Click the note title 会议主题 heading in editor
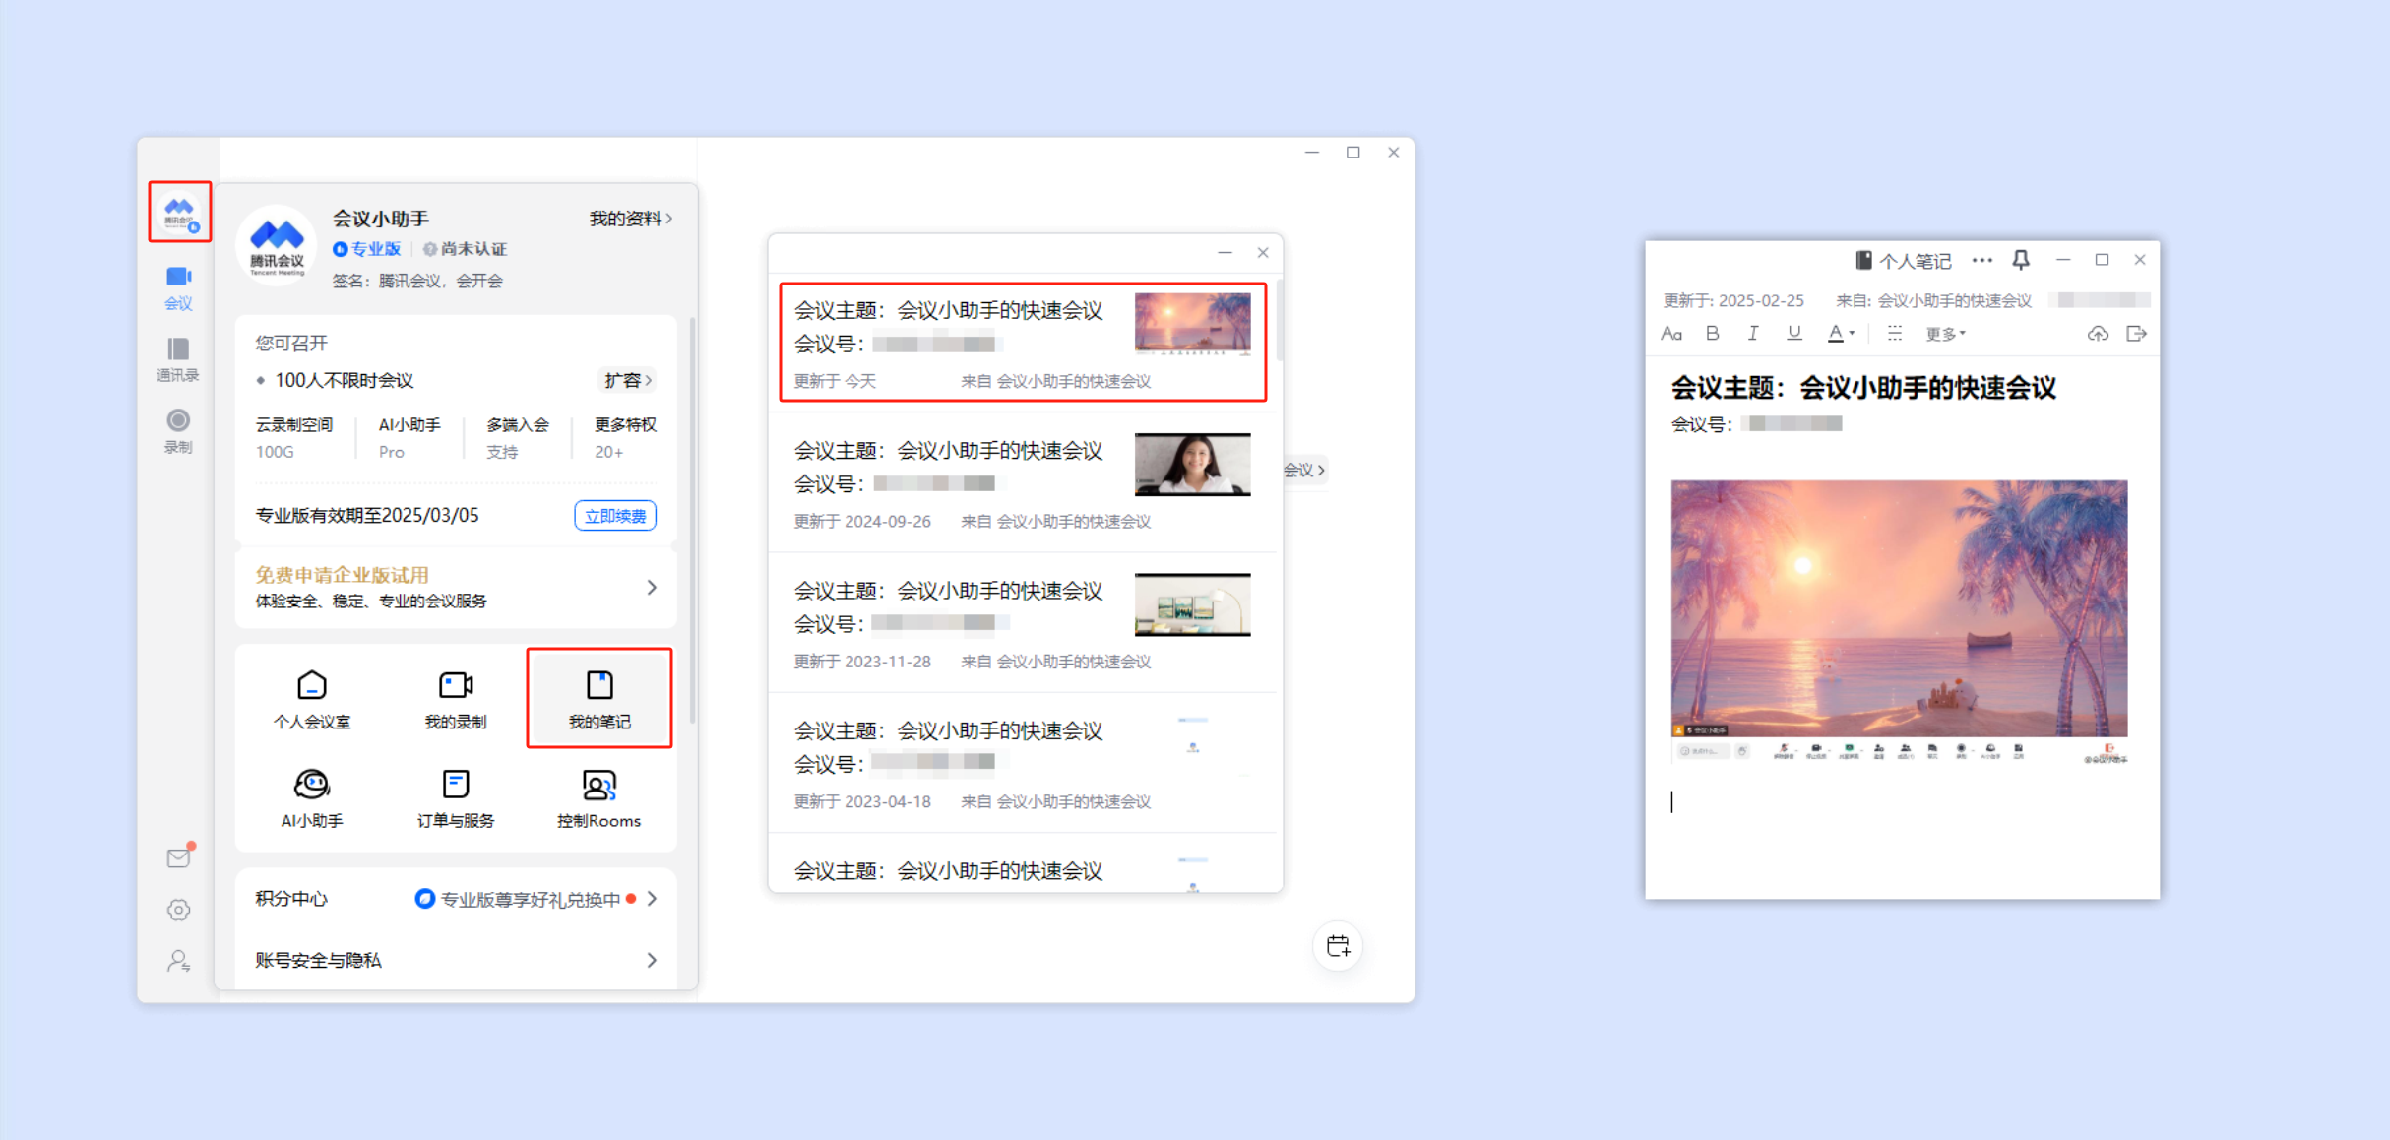This screenshot has height=1140, width=2390. pos(1863,388)
